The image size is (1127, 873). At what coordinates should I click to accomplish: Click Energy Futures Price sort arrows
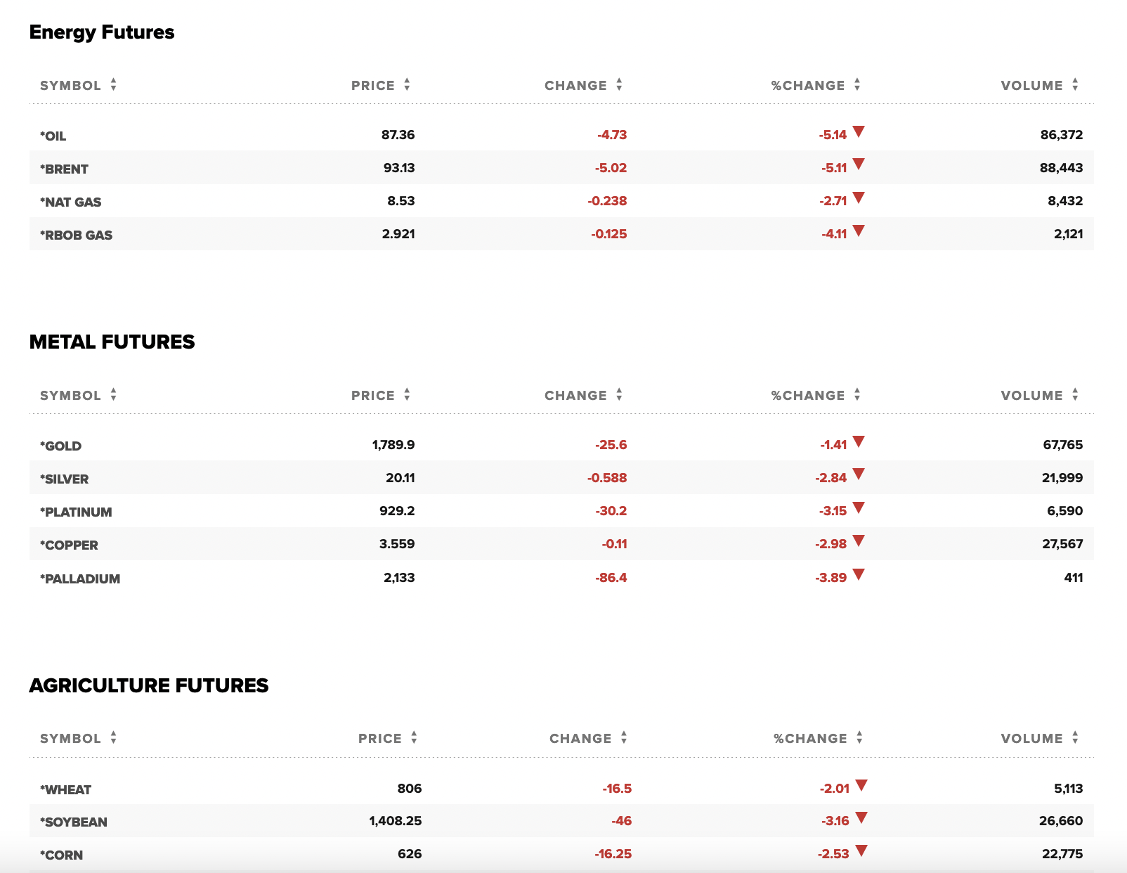[407, 85]
